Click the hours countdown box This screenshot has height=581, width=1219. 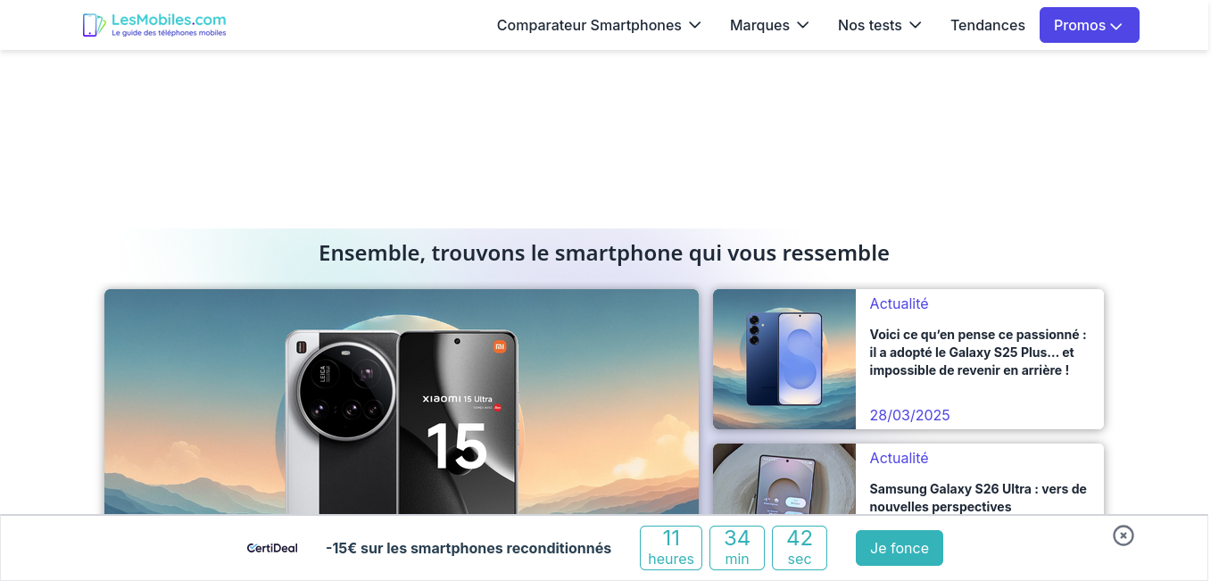(671, 548)
